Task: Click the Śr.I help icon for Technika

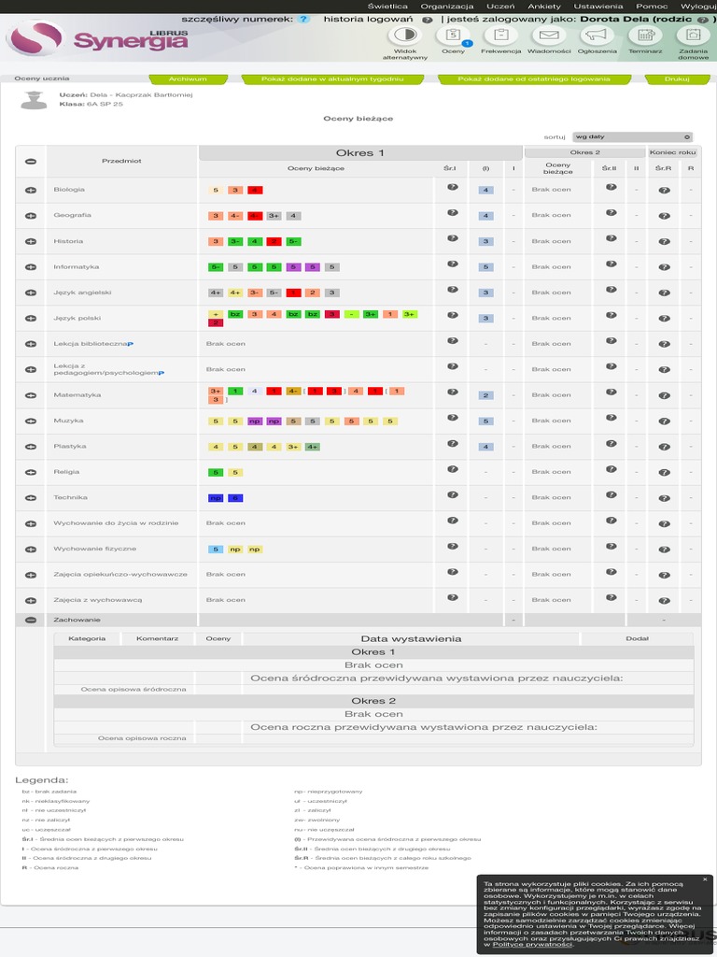Action: 453,494
